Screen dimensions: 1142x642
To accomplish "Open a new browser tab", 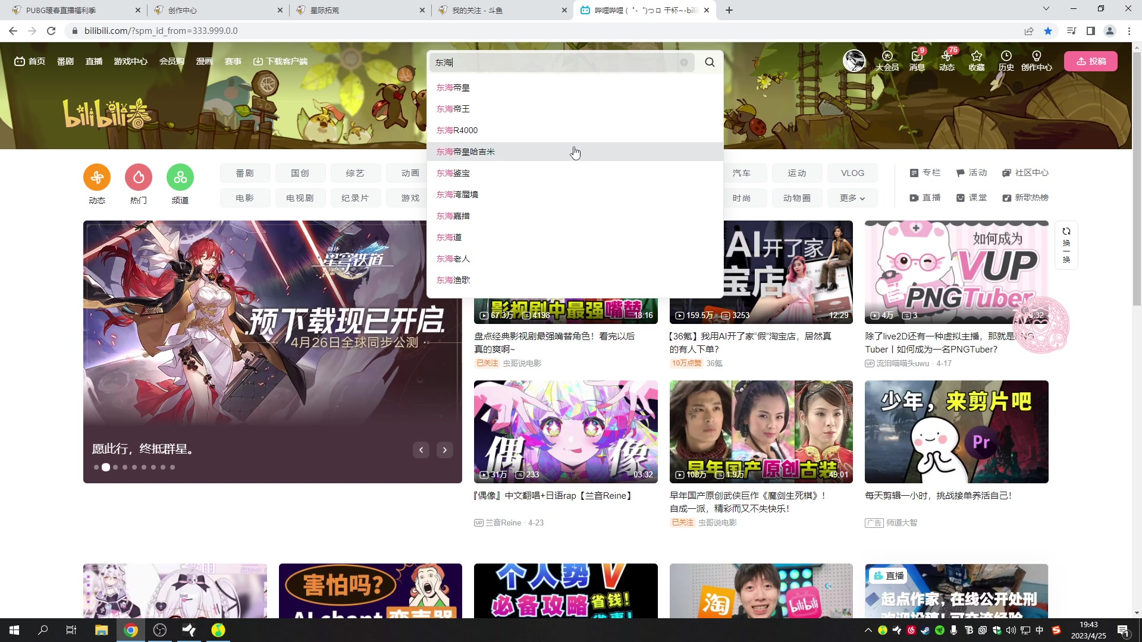I will click(729, 10).
